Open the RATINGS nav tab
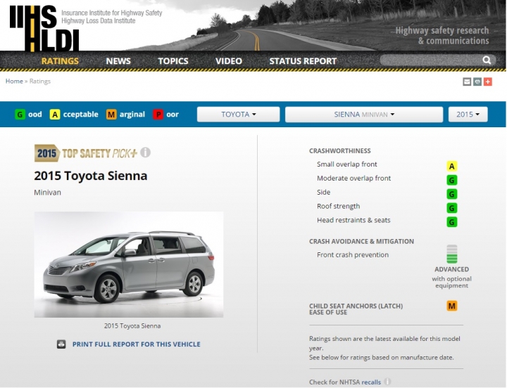 tap(60, 61)
